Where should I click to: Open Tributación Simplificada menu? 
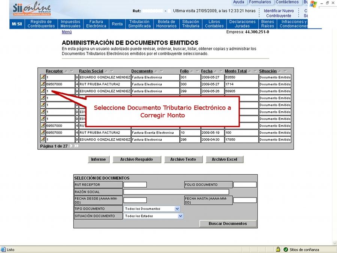pos(139,24)
